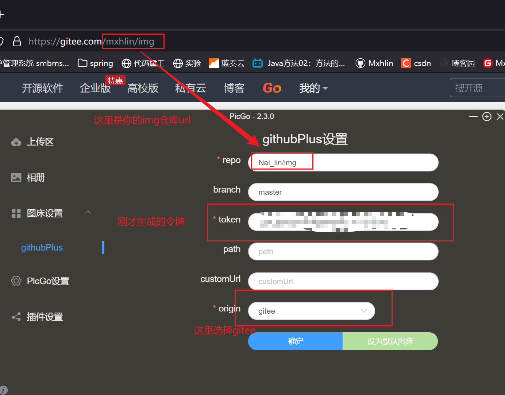The image size is (505, 395).
Task: Open the smbms 管理系统 bookmark
Action: [34, 63]
